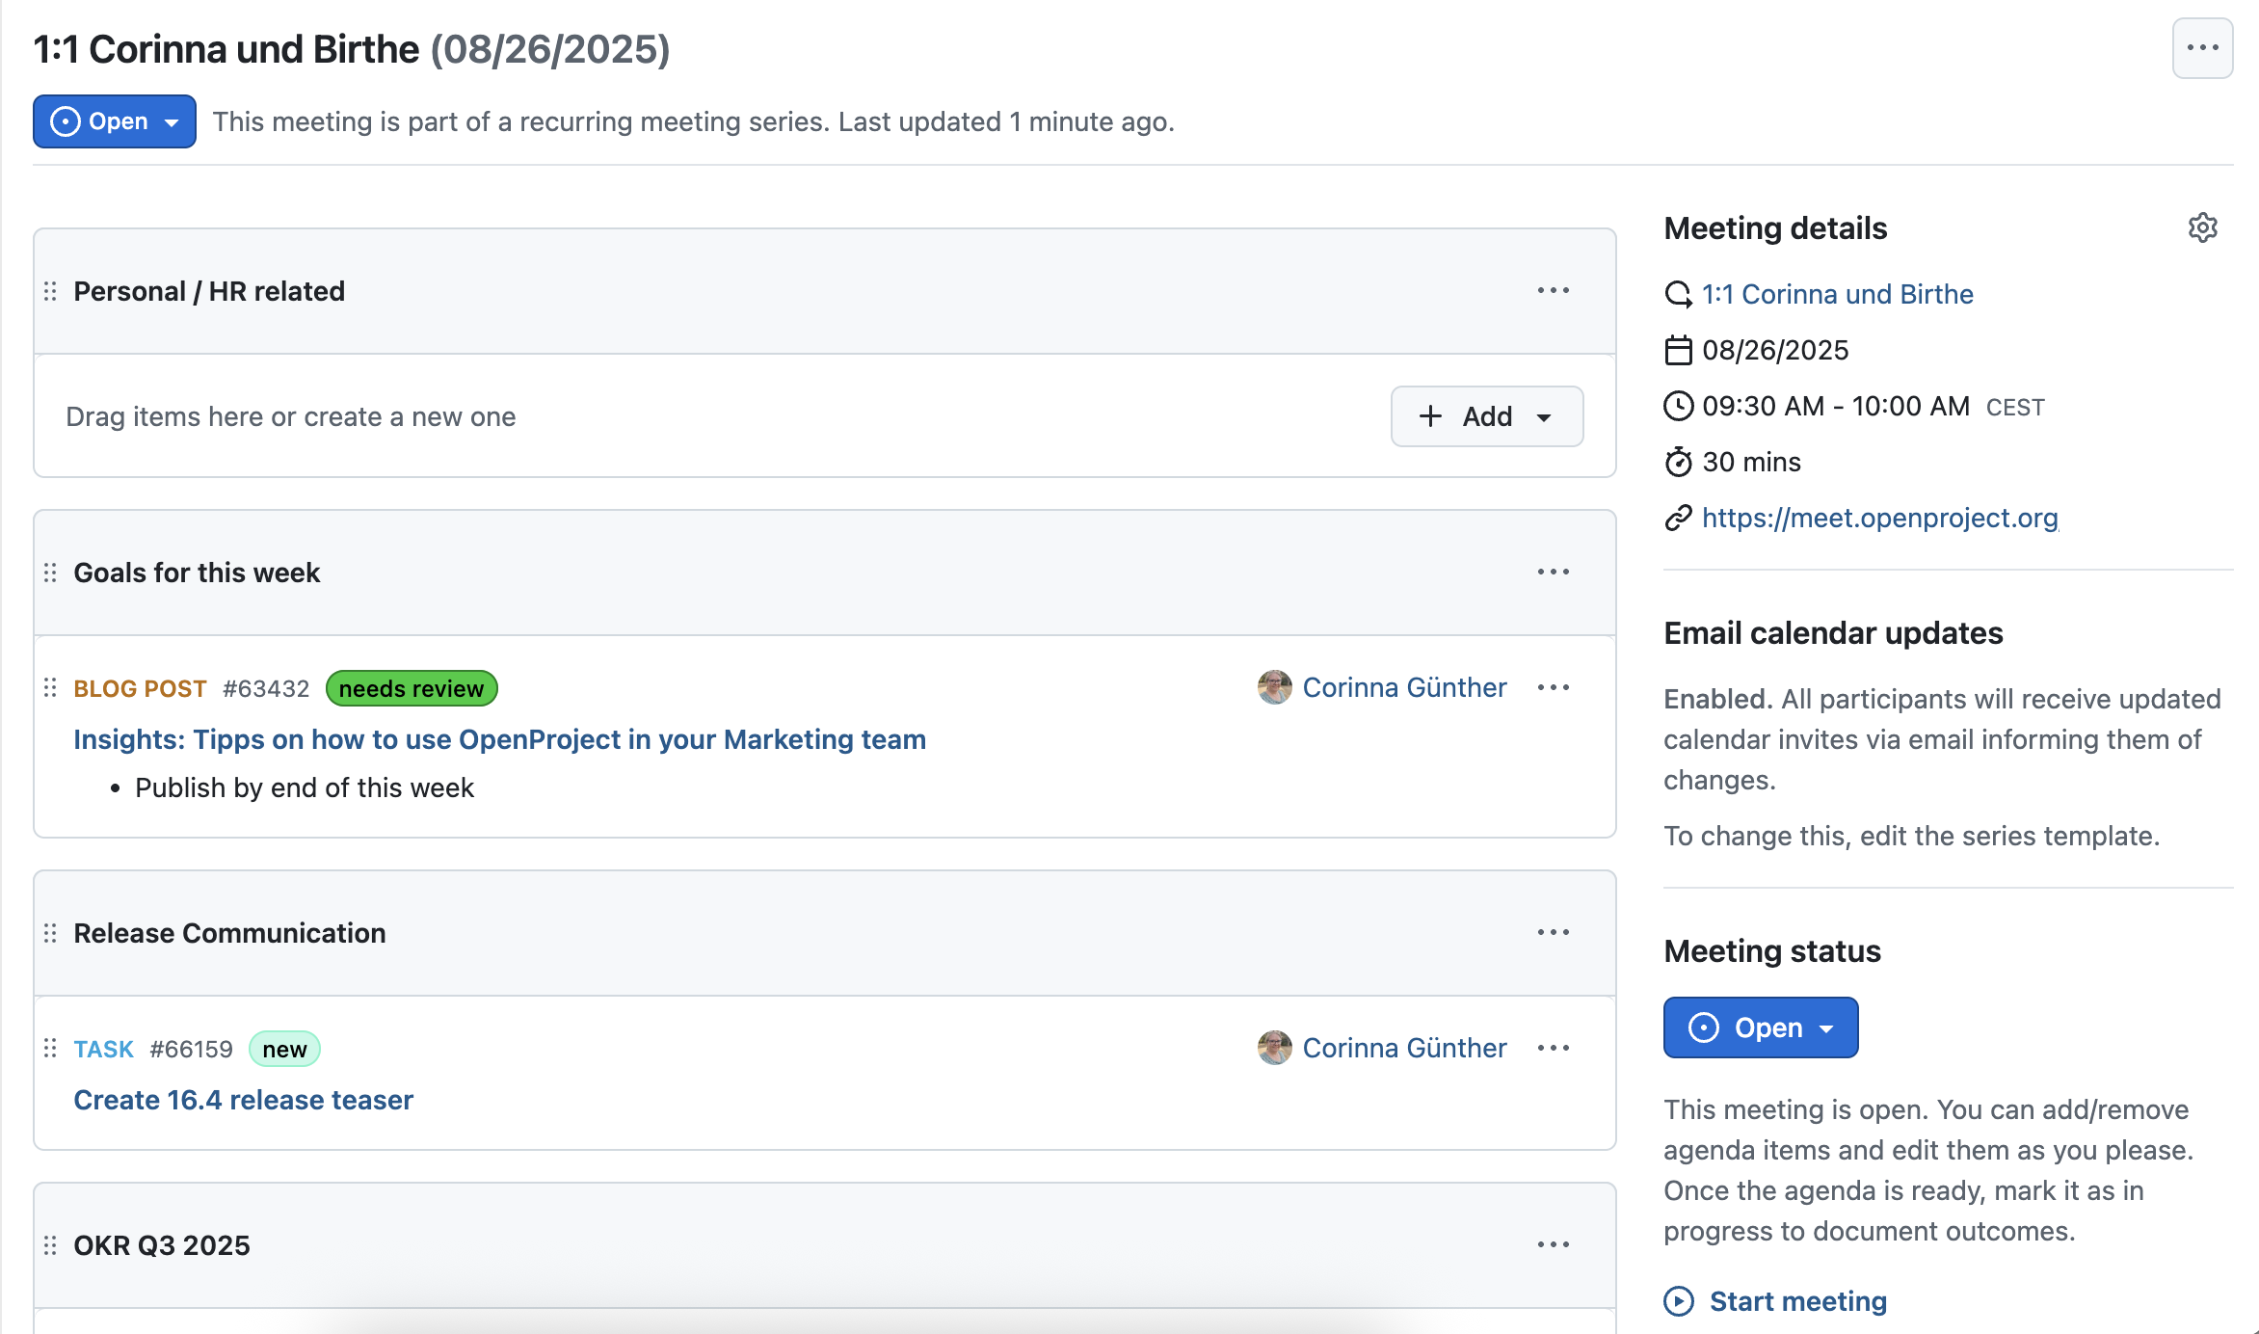Click the stopwatch icon next to "30 mins"
Image resolution: width=2259 pixels, height=1334 pixels.
point(1679,462)
